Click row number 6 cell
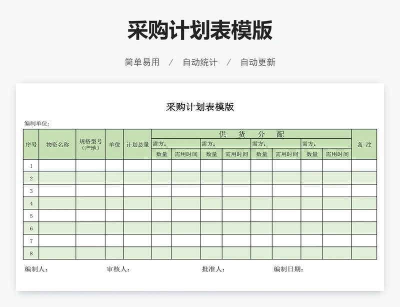Image resolution: width=400 pixels, height=307 pixels. pos(31,228)
